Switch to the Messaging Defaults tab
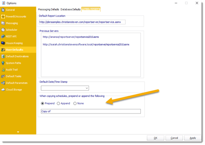Screen dimensions: 205x145 (x=48, y=9)
